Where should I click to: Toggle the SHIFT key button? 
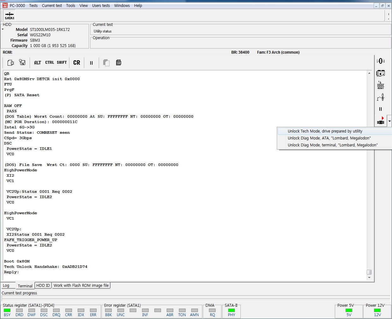pyautogui.click(x=62, y=62)
